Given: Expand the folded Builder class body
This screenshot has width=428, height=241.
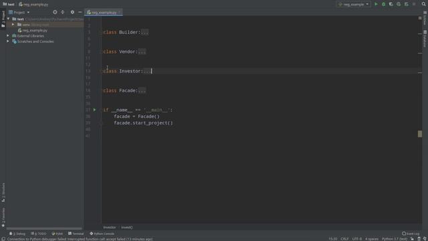Looking at the screenshot, I should (144, 32).
